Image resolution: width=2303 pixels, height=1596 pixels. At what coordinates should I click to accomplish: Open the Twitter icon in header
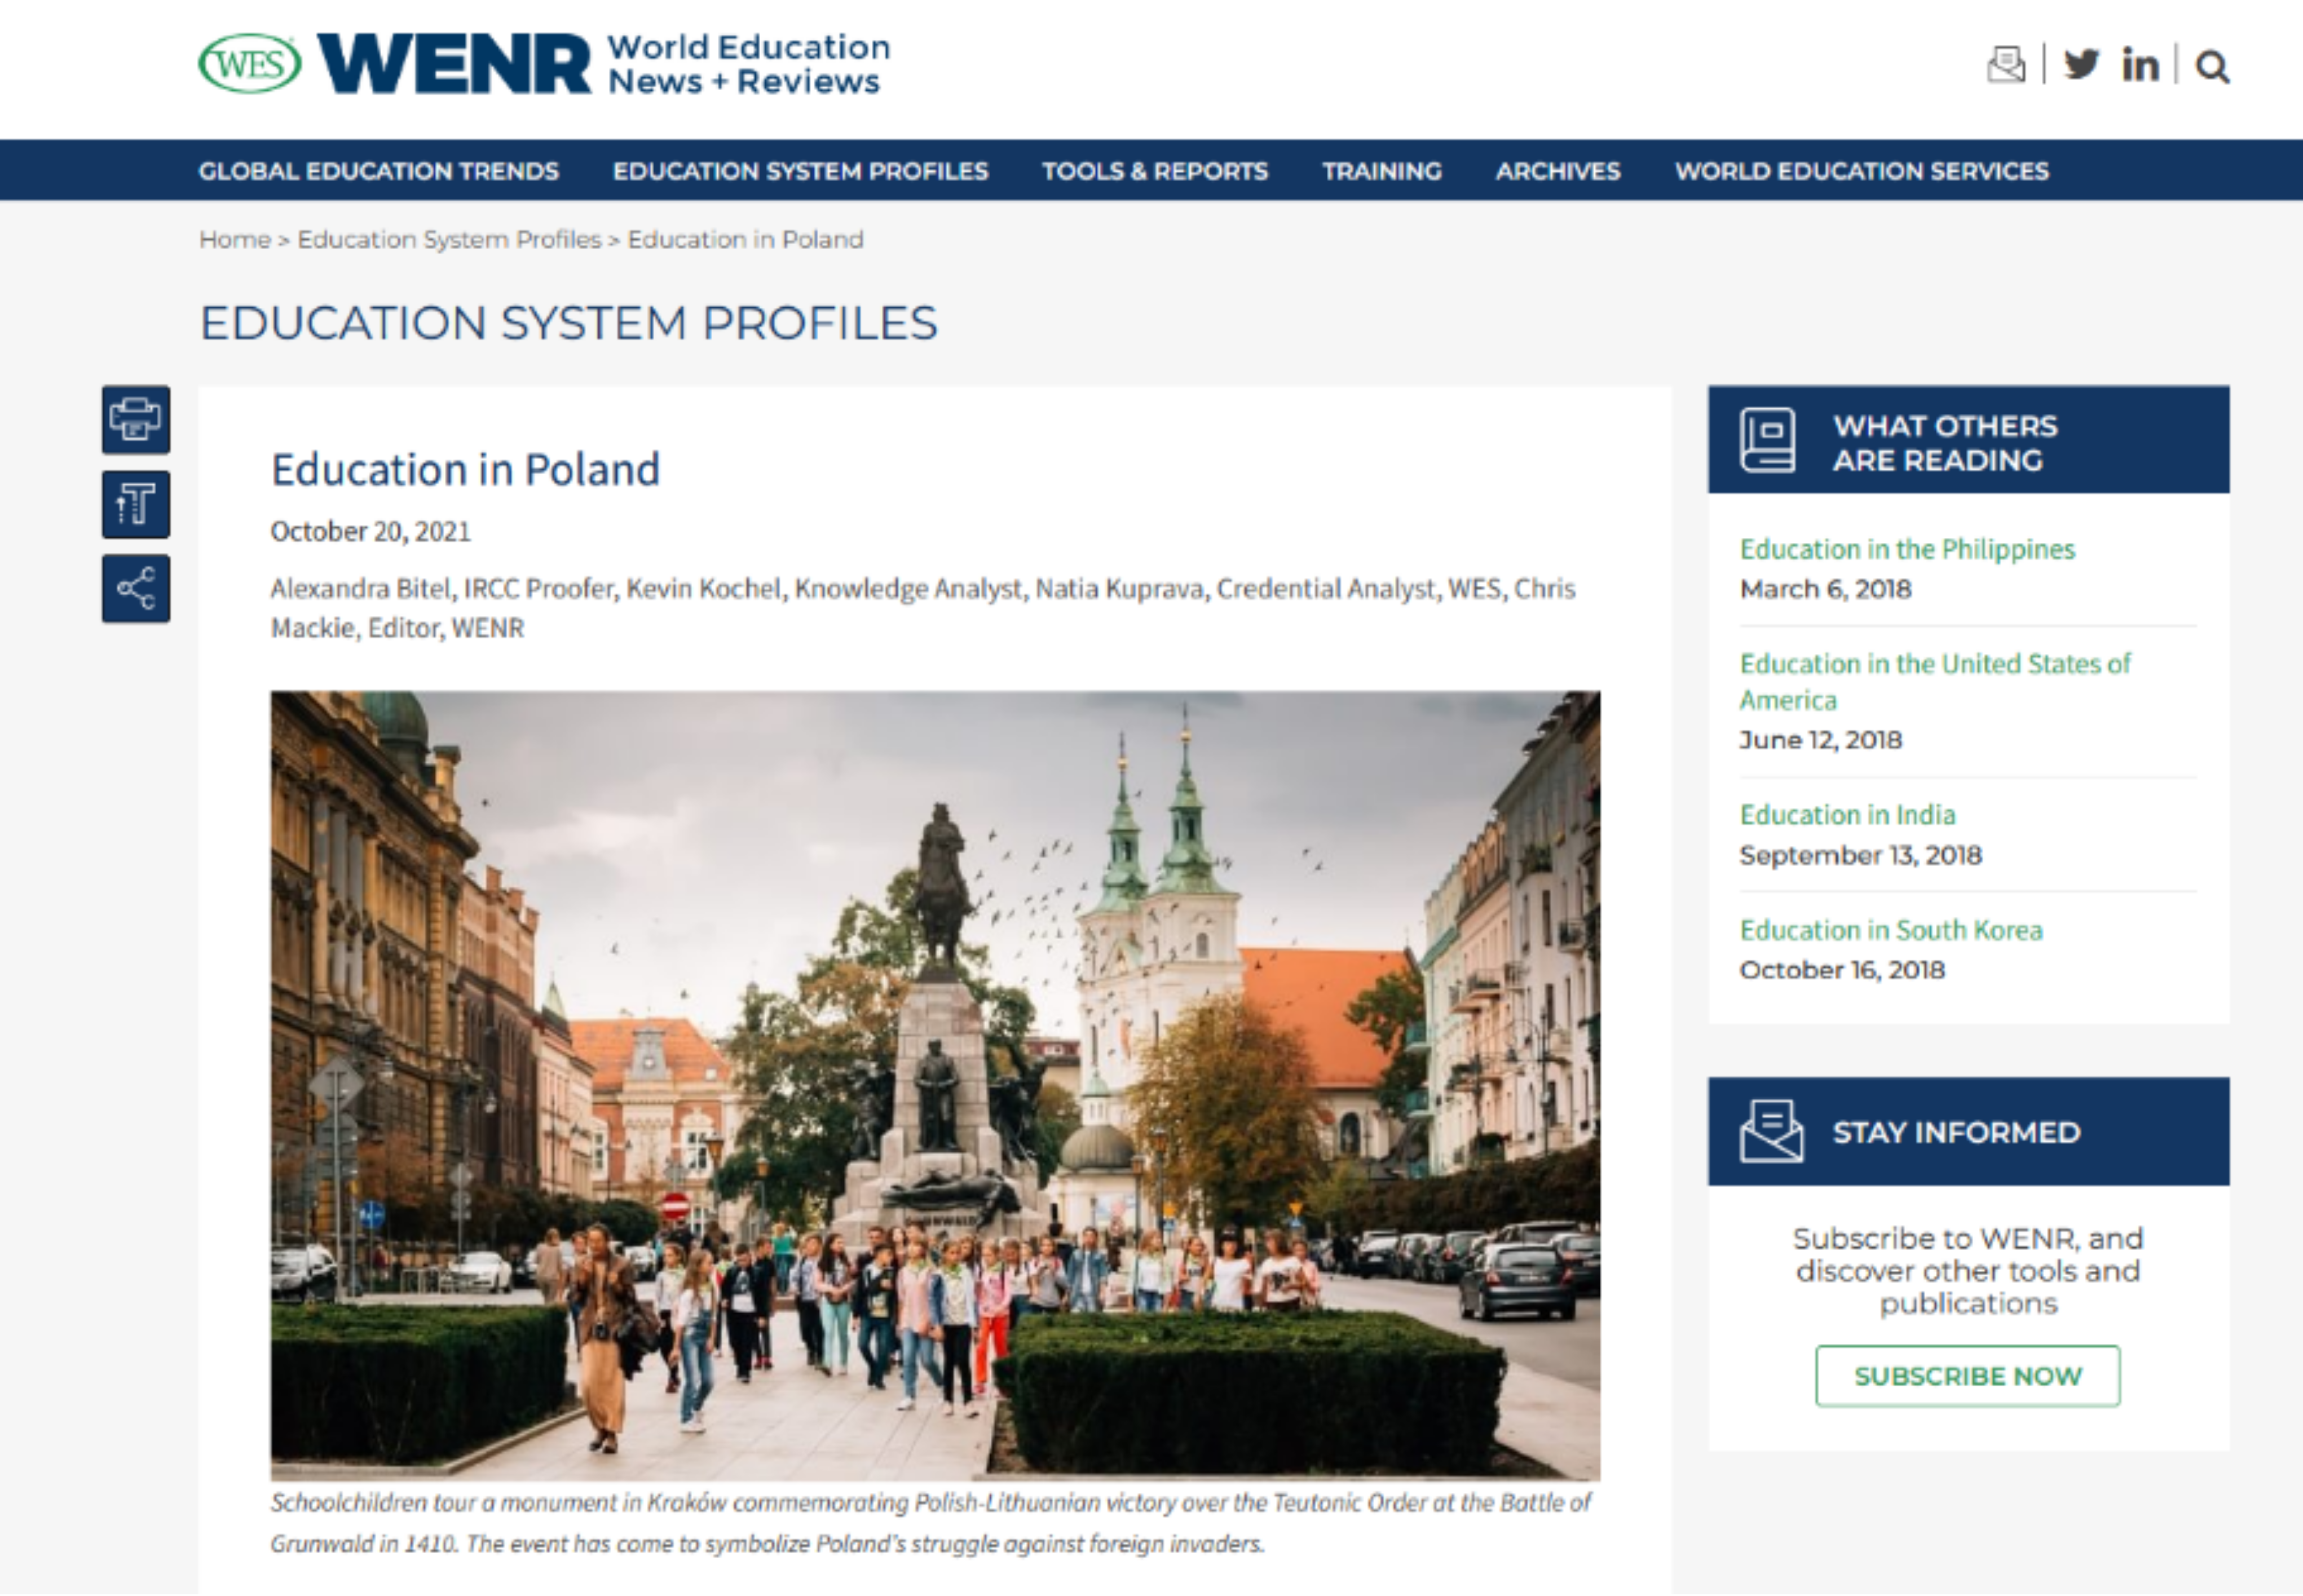[2081, 65]
